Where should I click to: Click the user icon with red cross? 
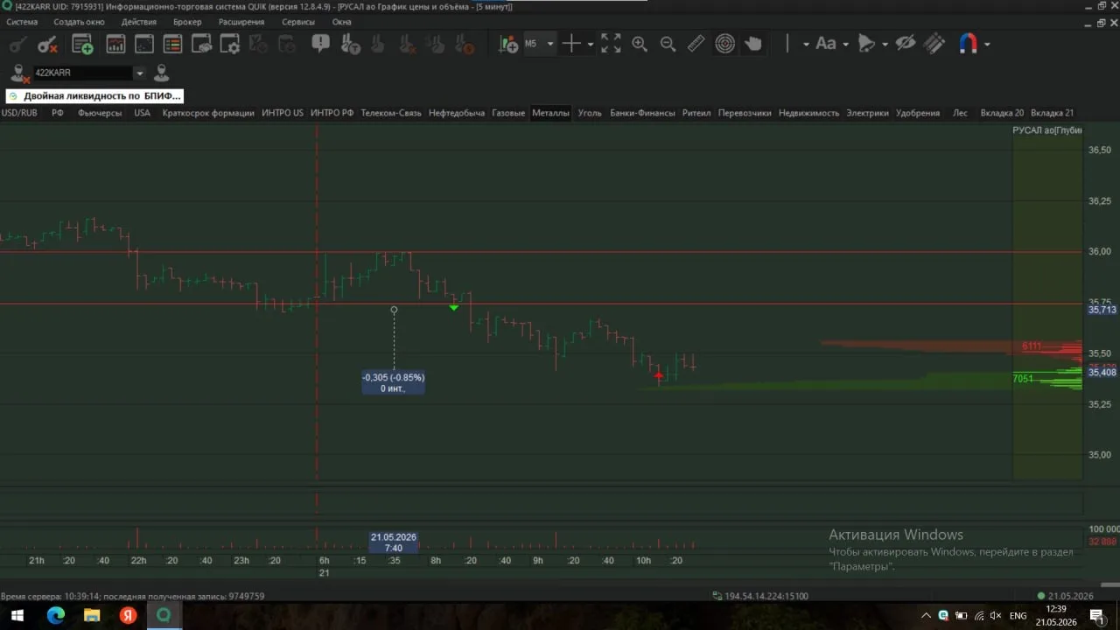pyautogui.click(x=19, y=73)
